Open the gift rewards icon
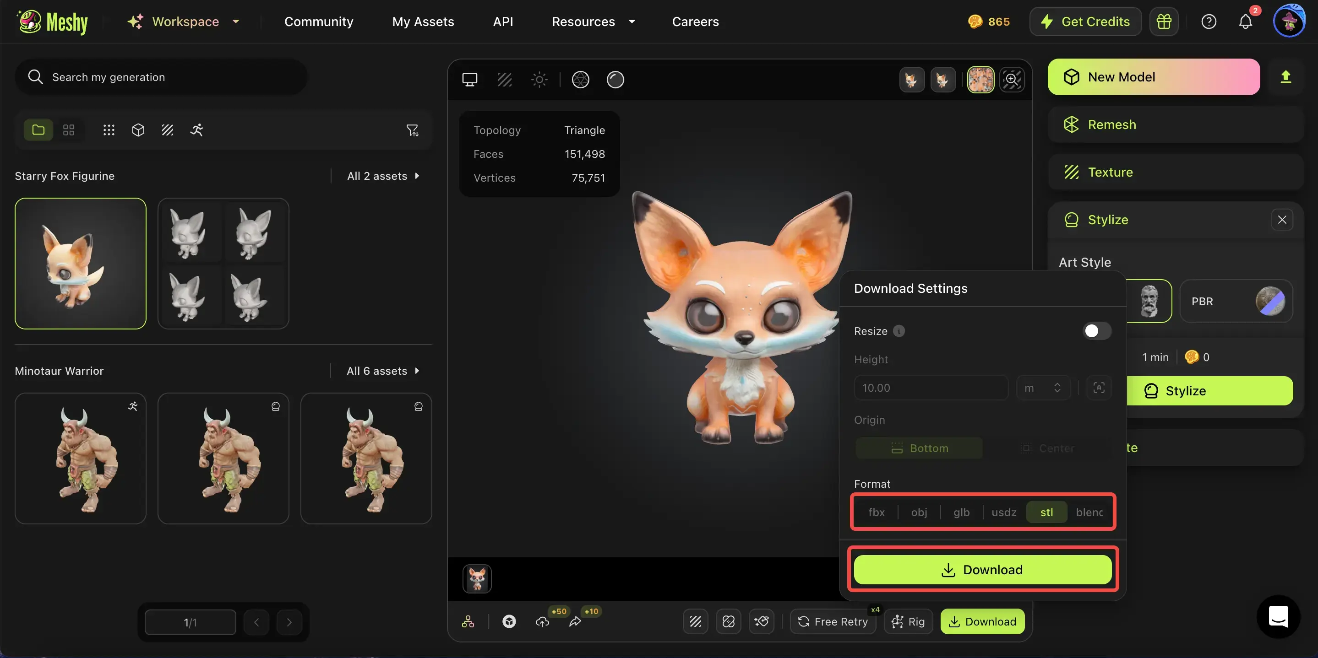This screenshot has width=1318, height=658. tap(1164, 22)
